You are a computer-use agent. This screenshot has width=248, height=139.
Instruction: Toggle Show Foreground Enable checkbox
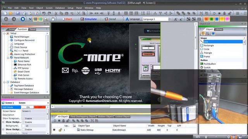pyautogui.click(x=23, y=119)
